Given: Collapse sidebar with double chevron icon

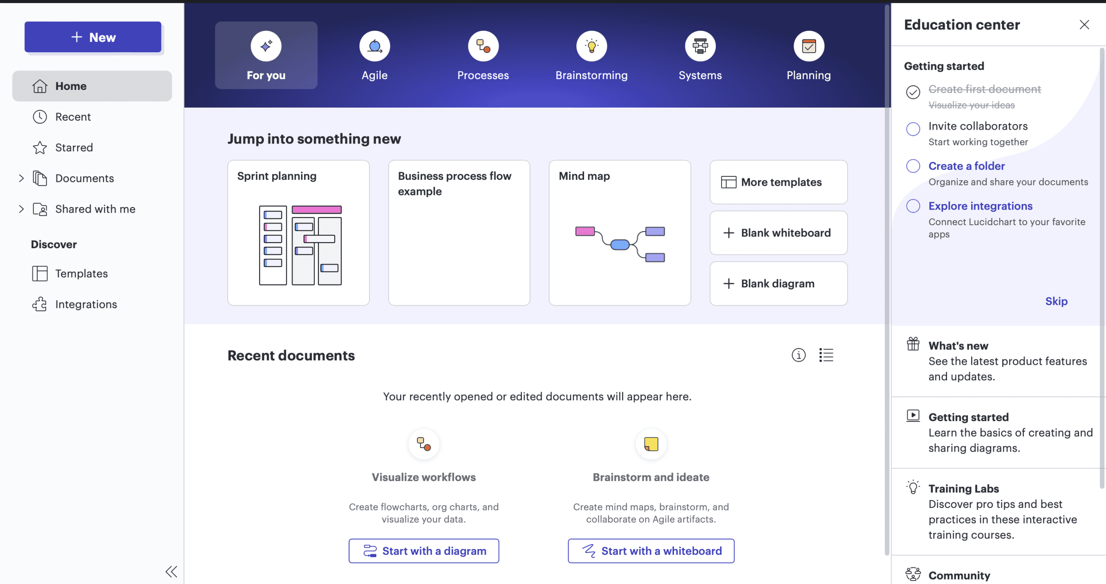Looking at the screenshot, I should tap(171, 571).
